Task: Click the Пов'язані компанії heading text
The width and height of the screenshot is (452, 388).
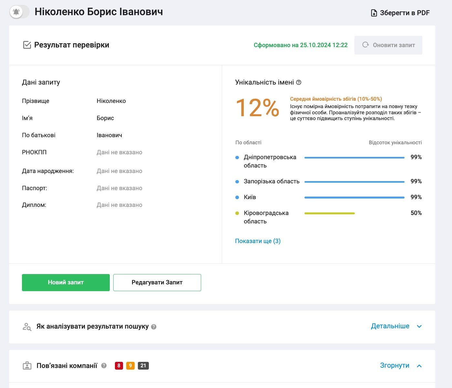Action: 67,366
